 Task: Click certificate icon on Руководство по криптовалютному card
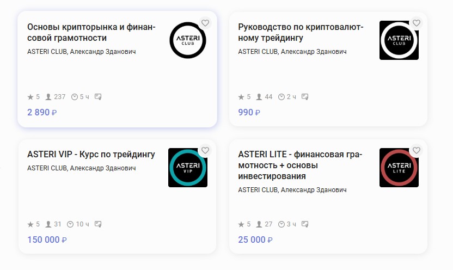coord(305,97)
